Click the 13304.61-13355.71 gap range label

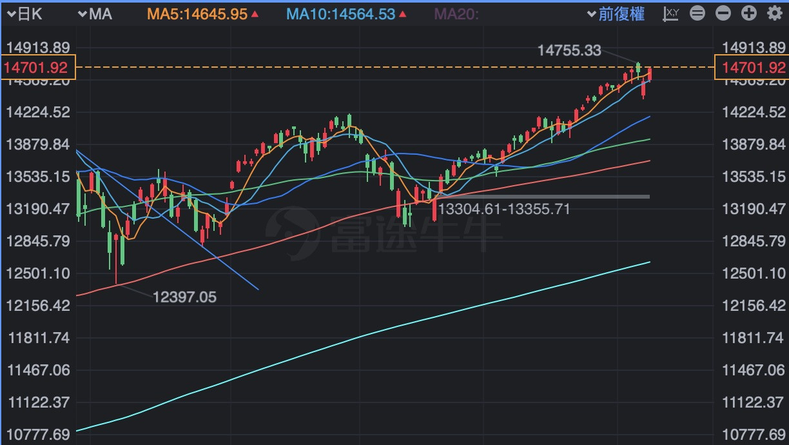click(x=504, y=209)
